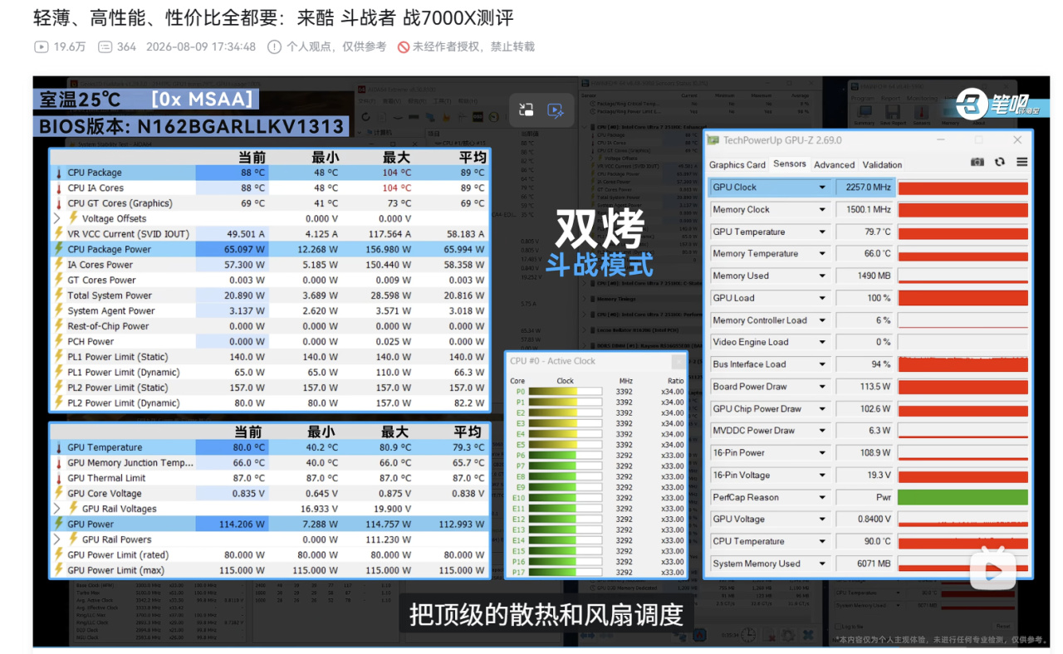This screenshot has width=1063, height=654.
Task: Open the GPU-Z hamburger menu
Action: [1022, 162]
